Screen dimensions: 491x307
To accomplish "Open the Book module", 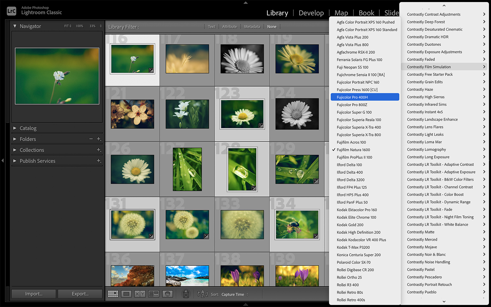I will pyautogui.click(x=366, y=13).
